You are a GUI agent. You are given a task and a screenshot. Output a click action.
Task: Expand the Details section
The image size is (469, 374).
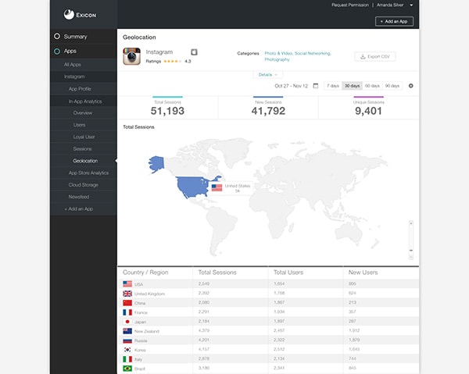tap(265, 74)
